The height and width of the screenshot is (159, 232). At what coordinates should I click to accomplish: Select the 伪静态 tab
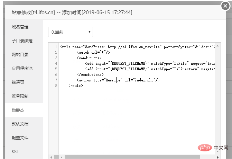coord(18,110)
